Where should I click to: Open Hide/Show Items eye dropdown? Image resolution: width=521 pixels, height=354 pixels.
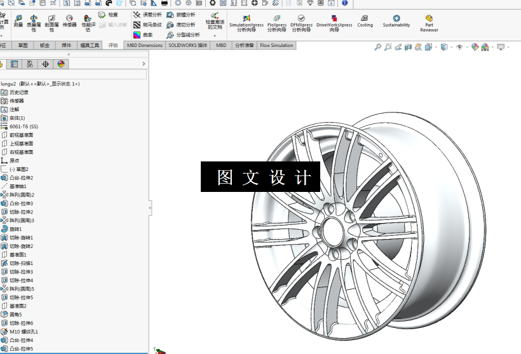(x=467, y=47)
